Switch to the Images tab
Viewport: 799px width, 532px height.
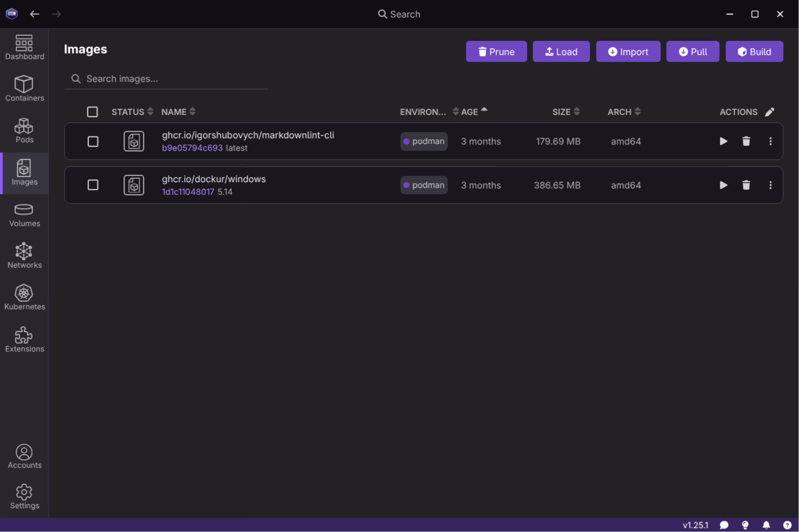tap(24, 173)
